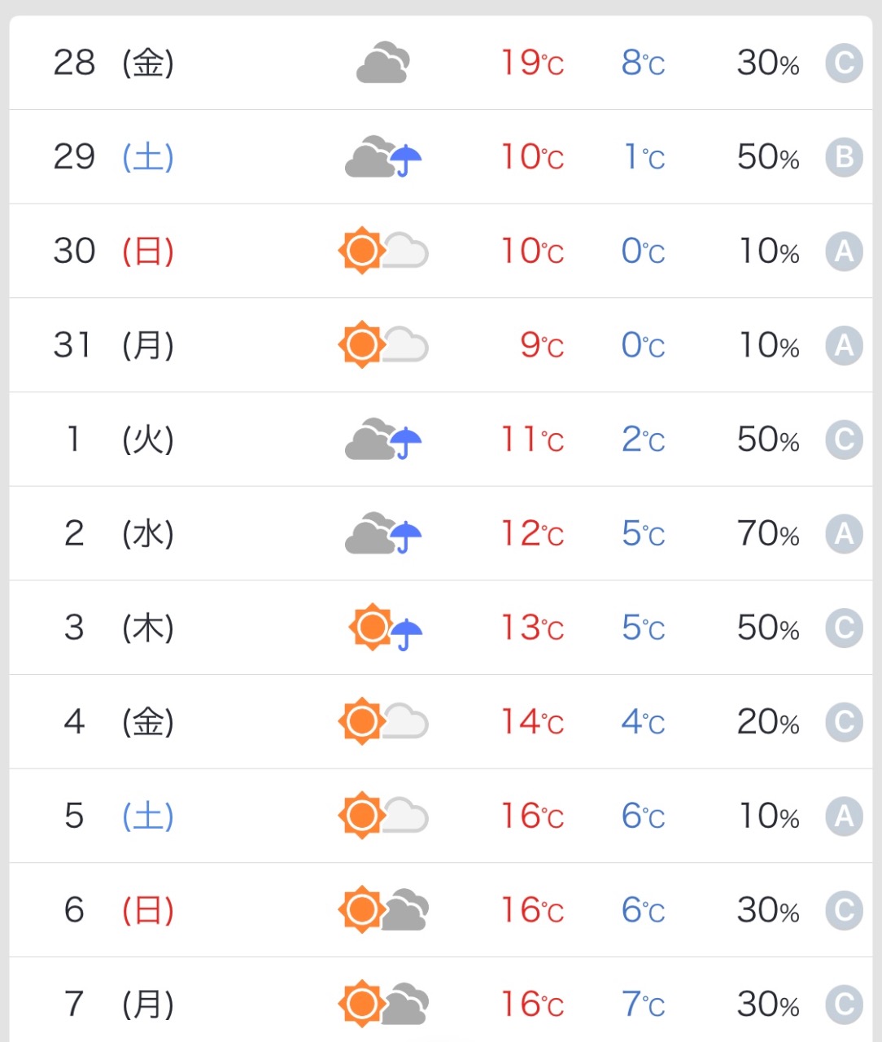Viewport: 882px width, 1042px height.
Task: Tap the cloudy icon for the 28th
Action: 383,63
